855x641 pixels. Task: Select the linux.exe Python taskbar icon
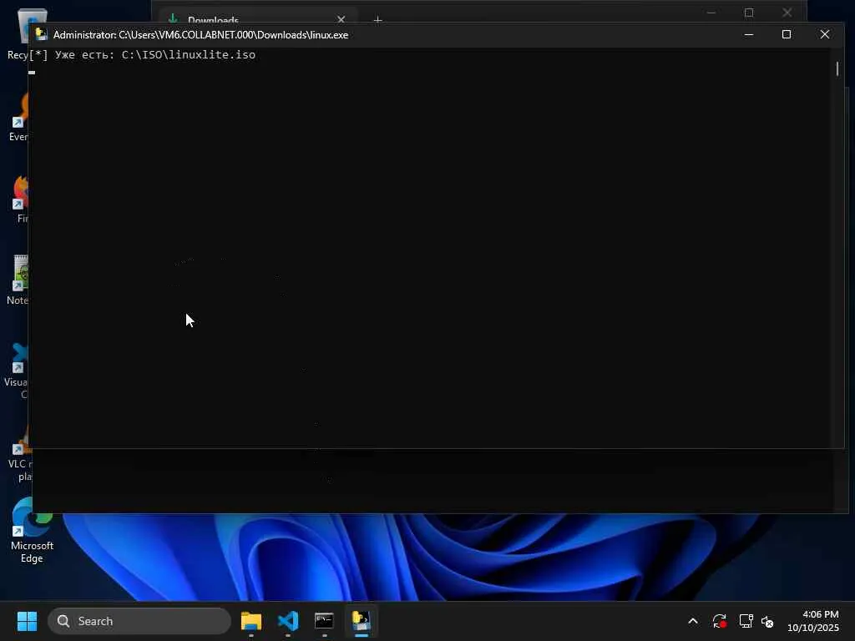coord(361,621)
